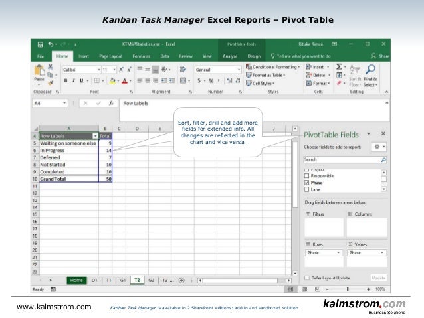Toggle Bold formatting
The image size is (424, 318).
pyautogui.click(x=66, y=80)
